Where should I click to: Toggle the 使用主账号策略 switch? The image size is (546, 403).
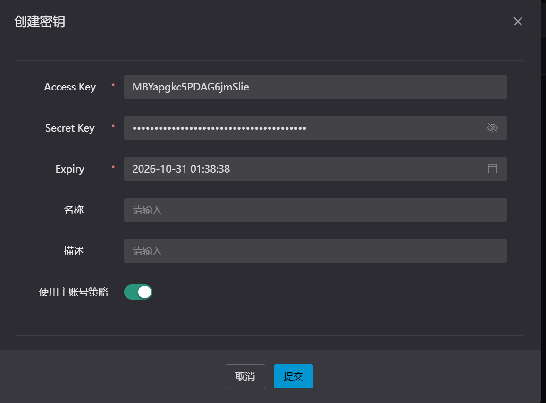pos(138,292)
